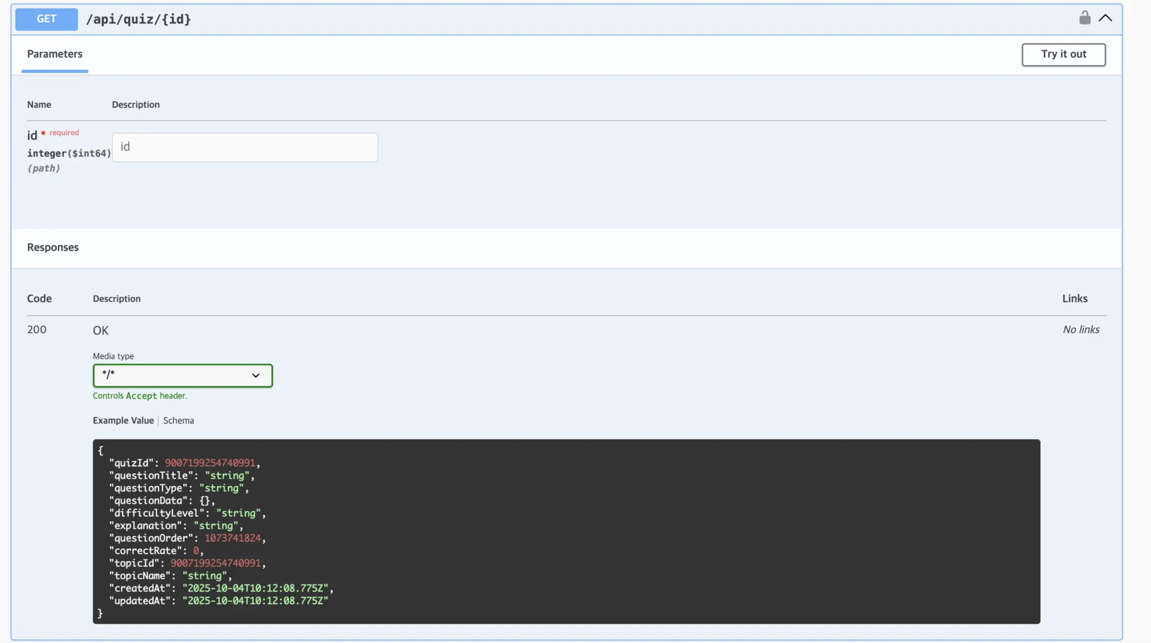
Task: Click inside the JSON example code block
Action: point(566,531)
